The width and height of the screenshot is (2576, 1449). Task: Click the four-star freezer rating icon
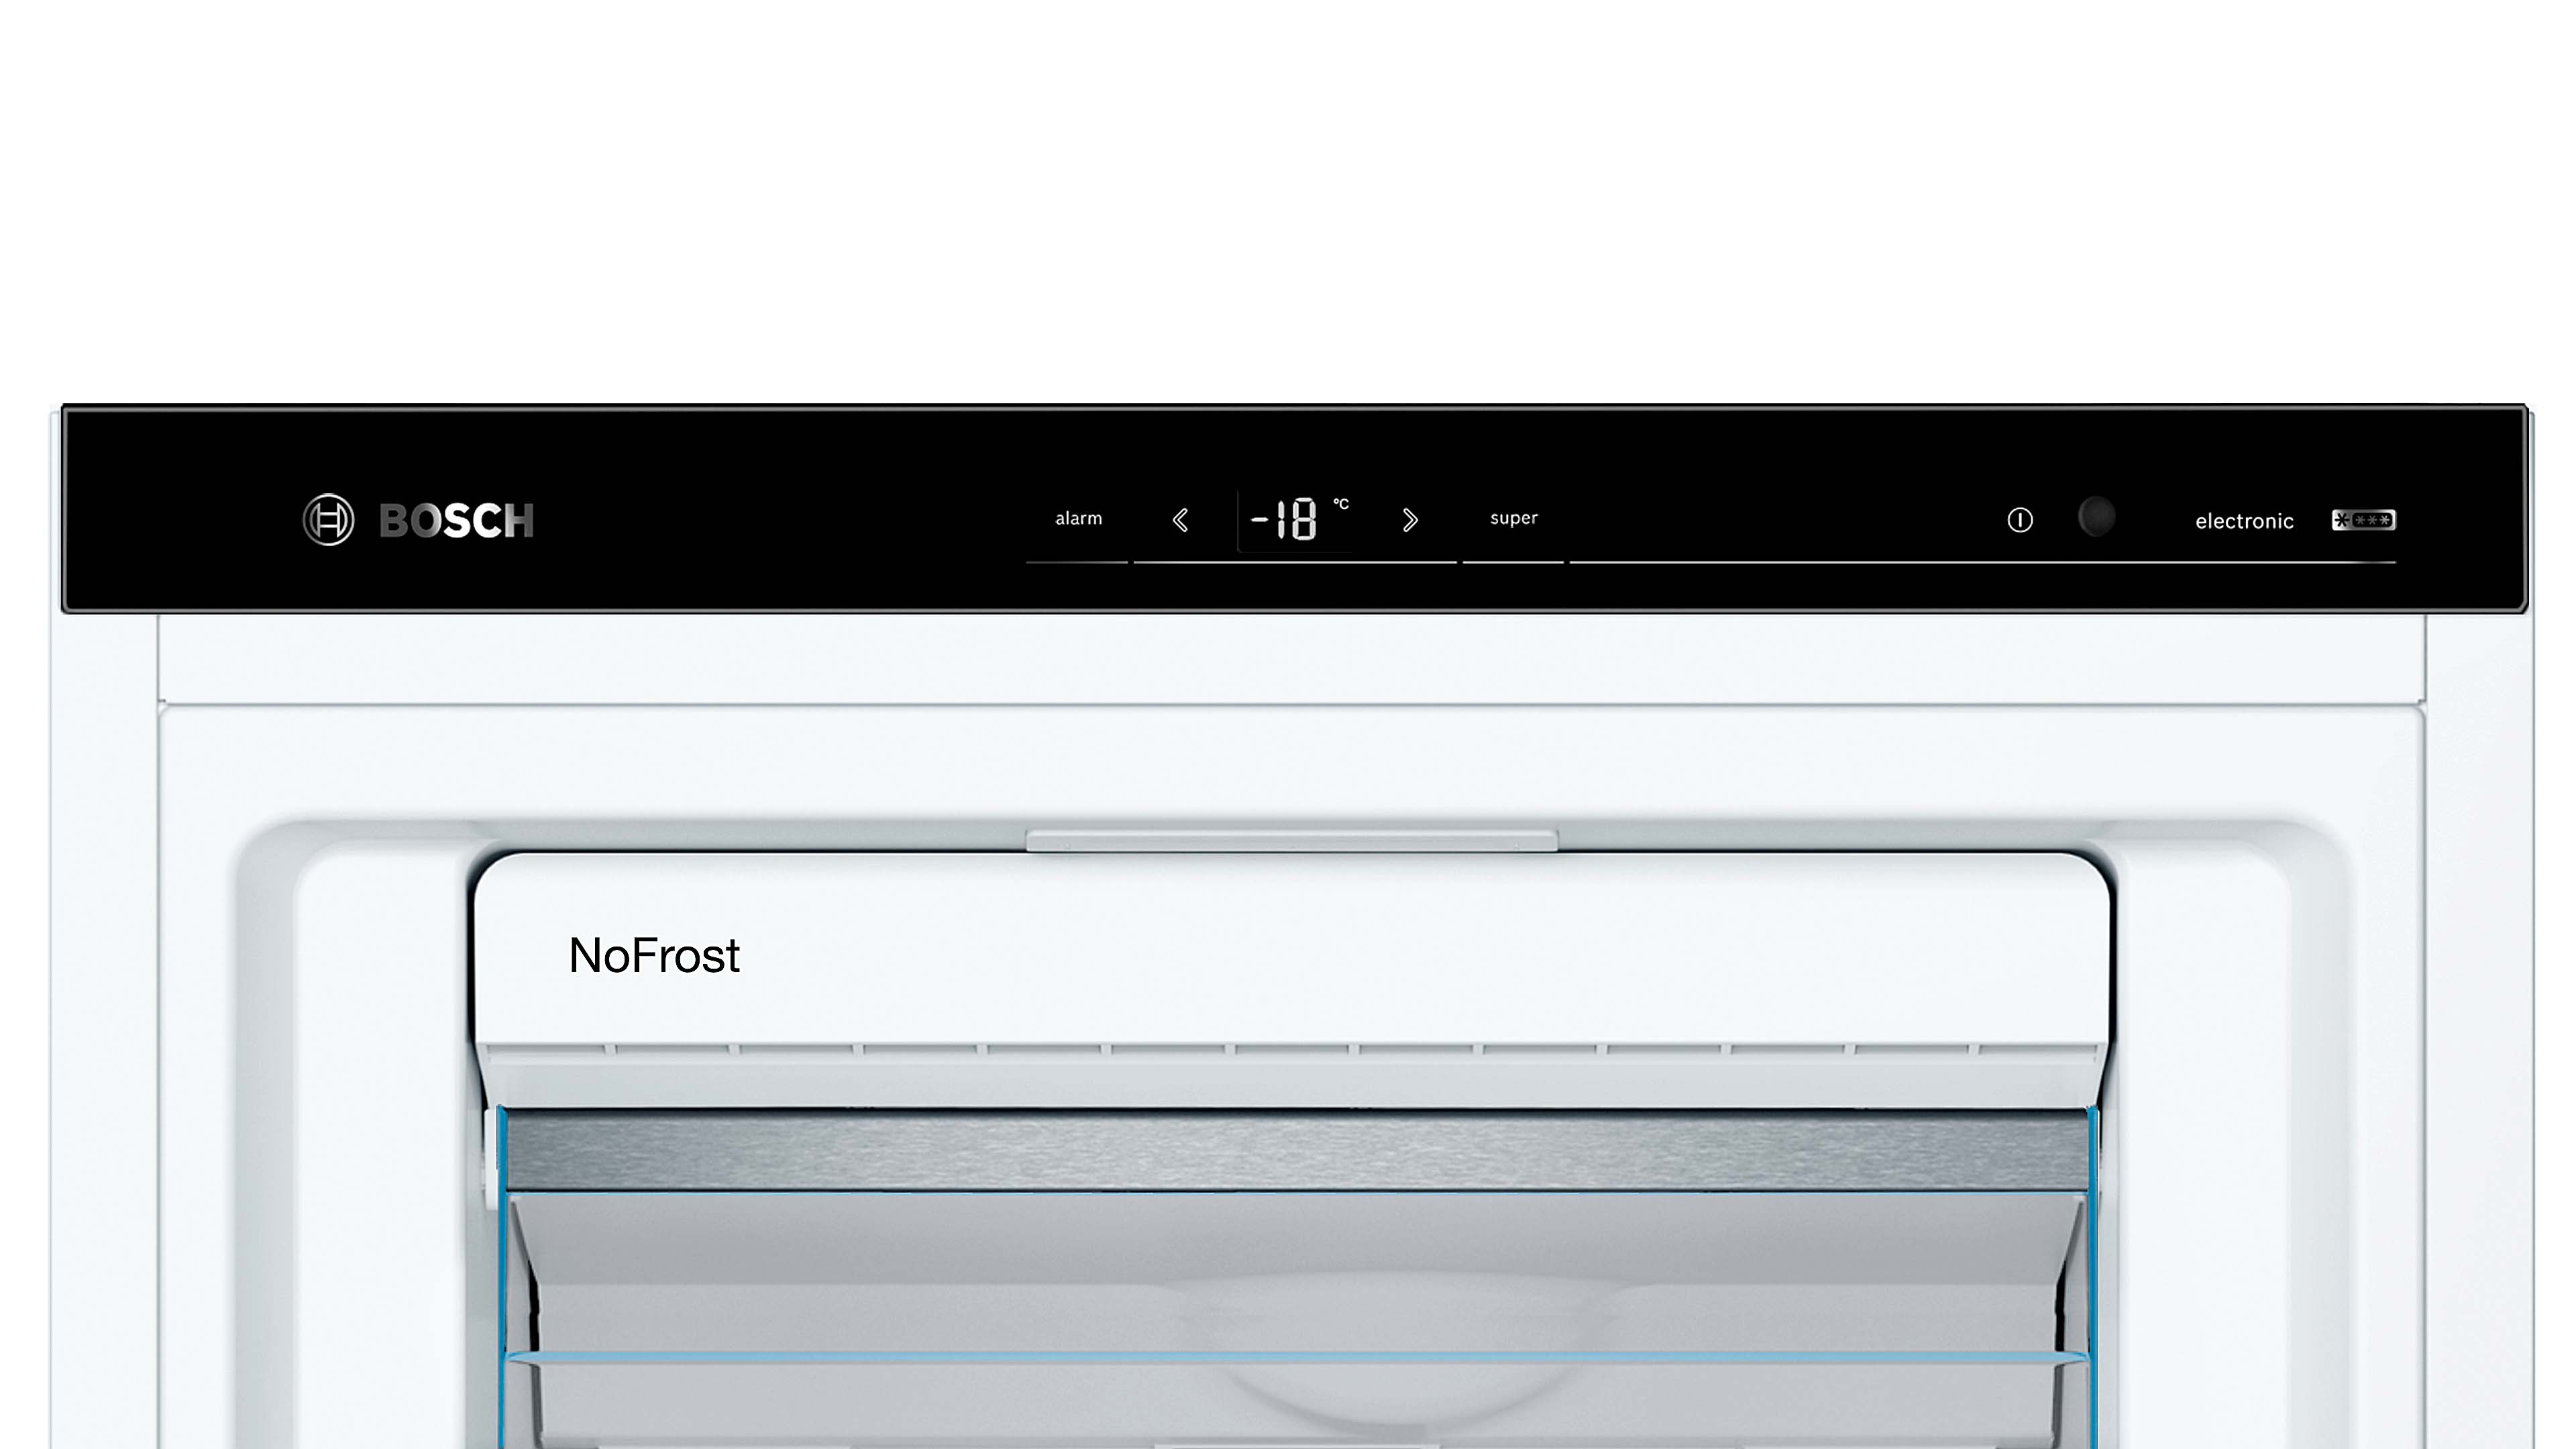[2364, 520]
